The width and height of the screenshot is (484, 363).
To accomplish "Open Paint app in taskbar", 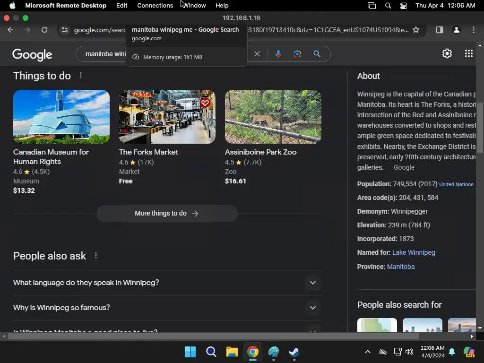I will tap(274, 352).
